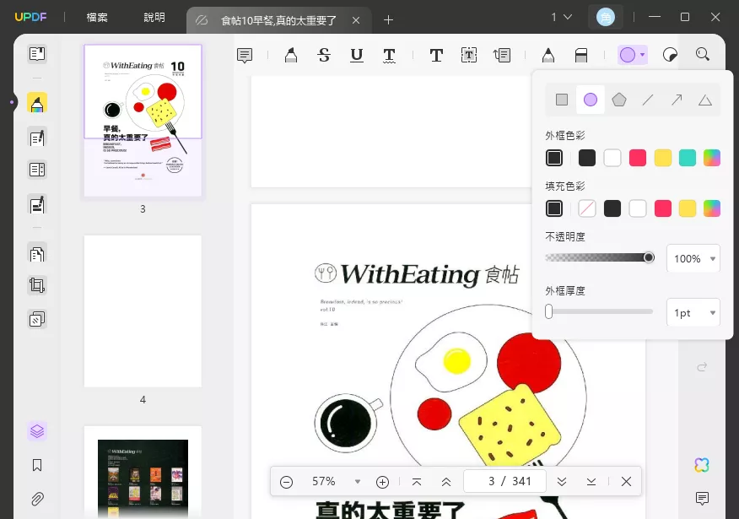Click the redo arrow icon
Screen dimensions: 739x519
[702, 367]
